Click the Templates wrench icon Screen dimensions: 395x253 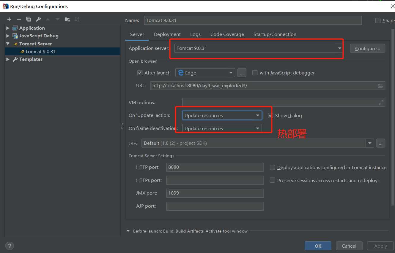click(x=15, y=59)
